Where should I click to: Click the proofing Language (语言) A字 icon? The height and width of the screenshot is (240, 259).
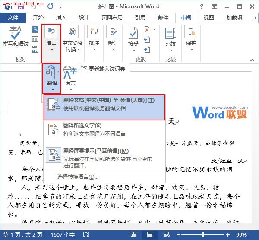point(70,73)
